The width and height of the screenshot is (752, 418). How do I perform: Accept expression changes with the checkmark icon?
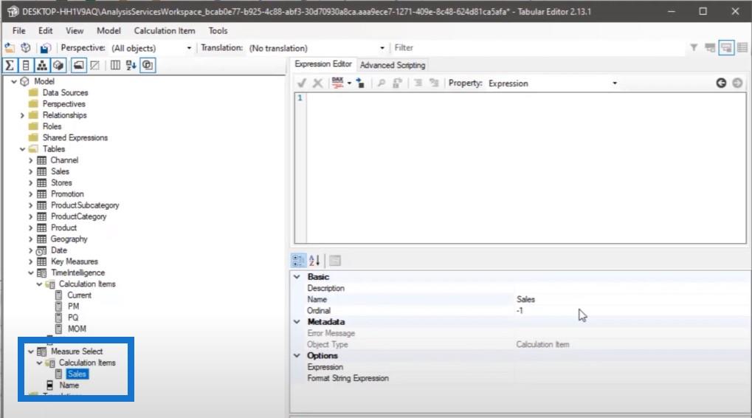302,83
